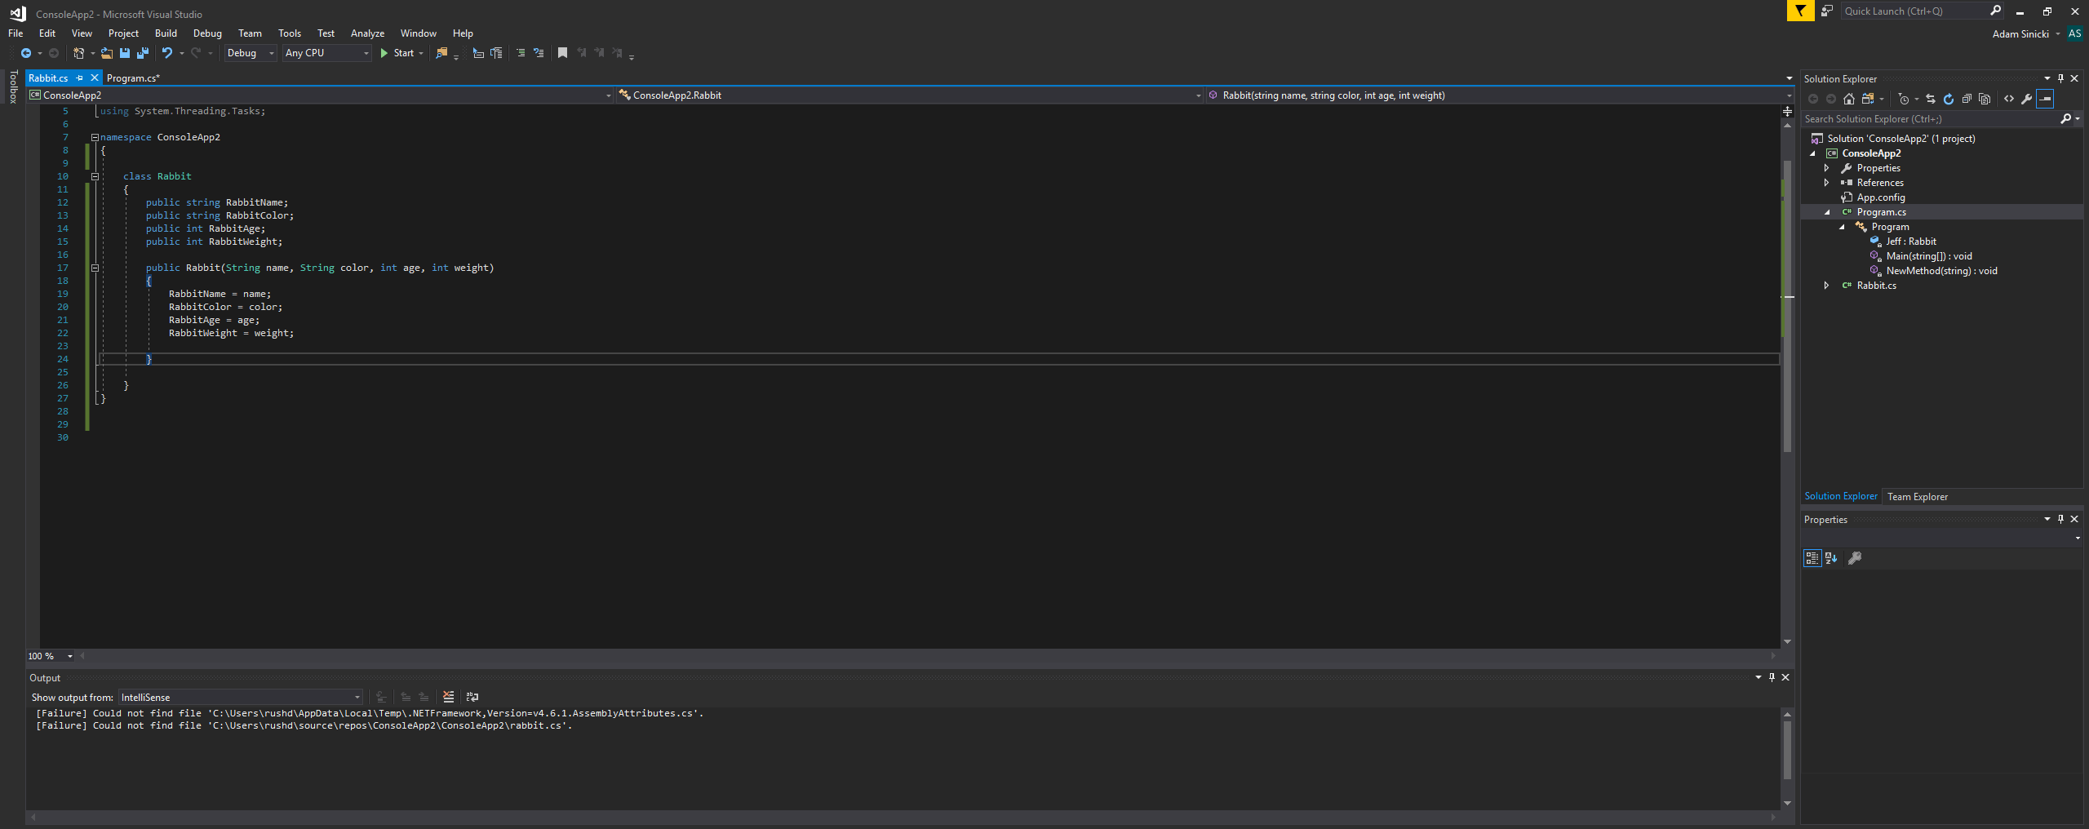Open the 100 % zoom level dropdown
The width and height of the screenshot is (2089, 829).
pyautogui.click(x=51, y=656)
